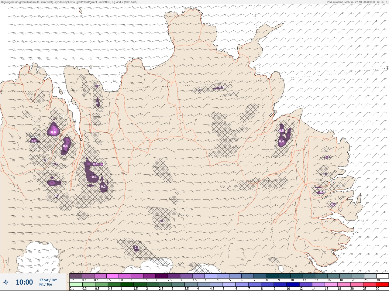The image size is (389, 291).
Task: Click the 10:00 forecast time display
Action: point(24,282)
